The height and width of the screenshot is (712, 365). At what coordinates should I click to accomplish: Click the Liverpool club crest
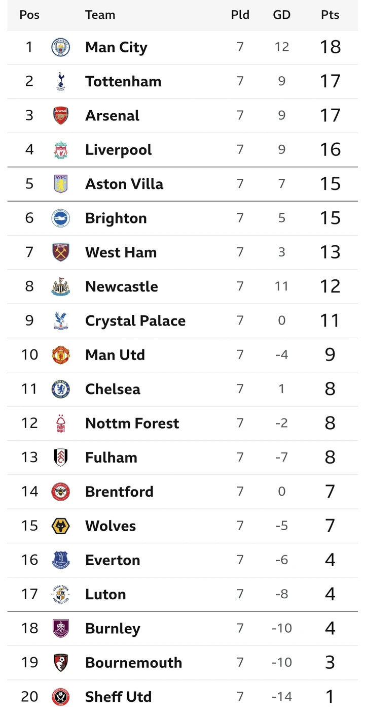coord(61,150)
